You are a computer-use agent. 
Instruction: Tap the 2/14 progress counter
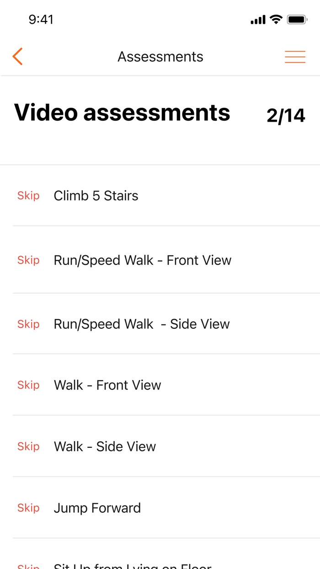click(286, 116)
